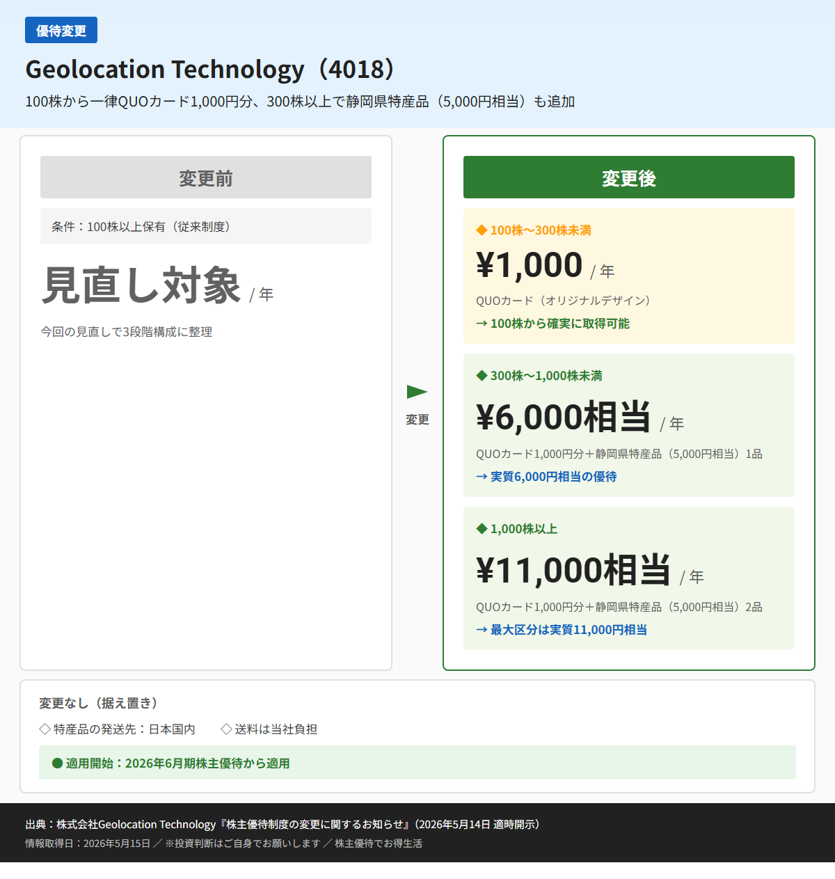Click the ¥1,000 amount
This screenshot has width=835, height=879.
(530, 265)
